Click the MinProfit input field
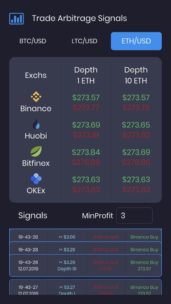The image size is (171, 304). click(135, 215)
